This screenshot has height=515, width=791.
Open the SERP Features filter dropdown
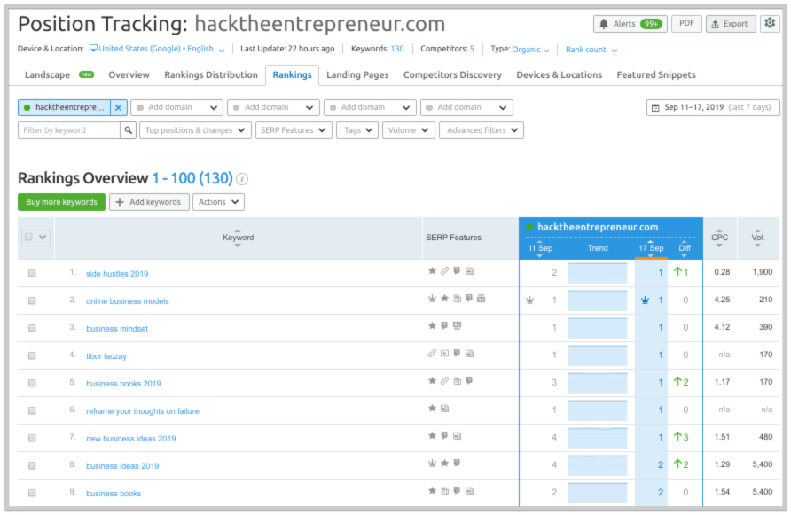click(294, 130)
